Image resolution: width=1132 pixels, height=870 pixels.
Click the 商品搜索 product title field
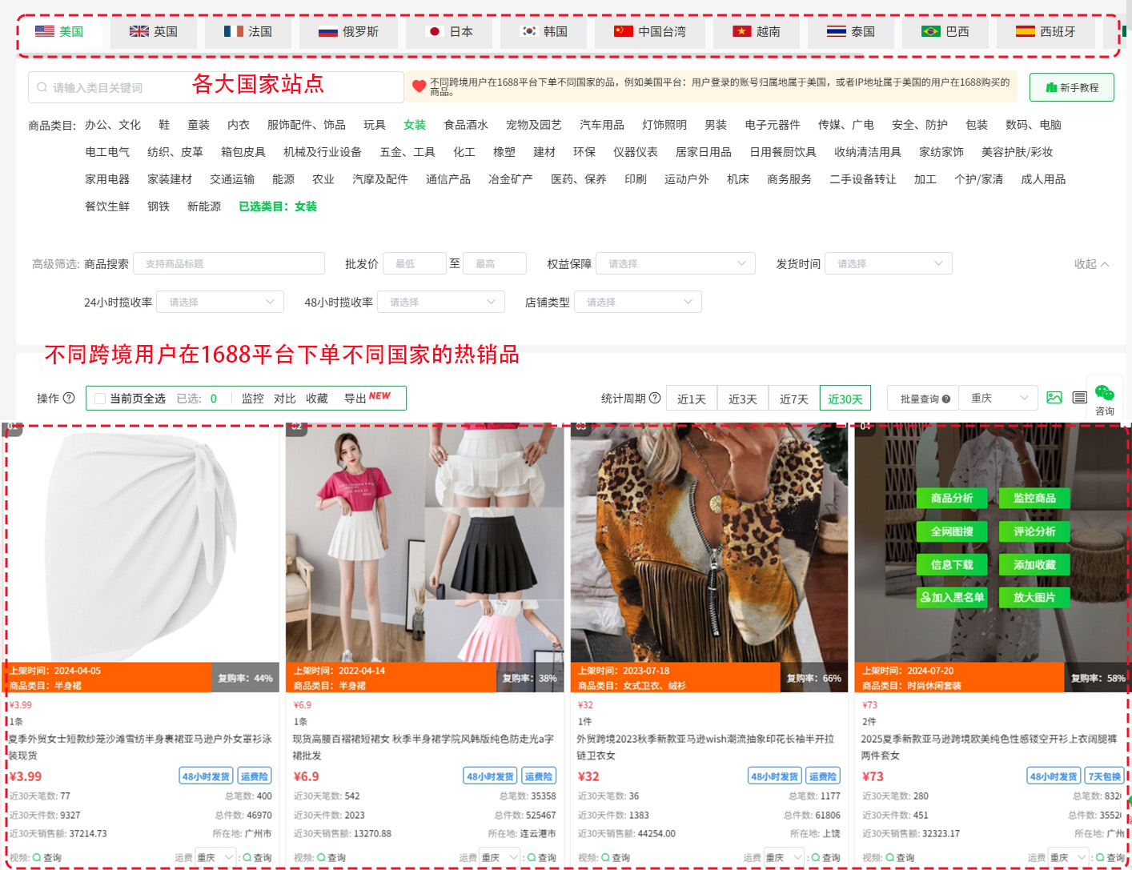pyautogui.click(x=229, y=263)
